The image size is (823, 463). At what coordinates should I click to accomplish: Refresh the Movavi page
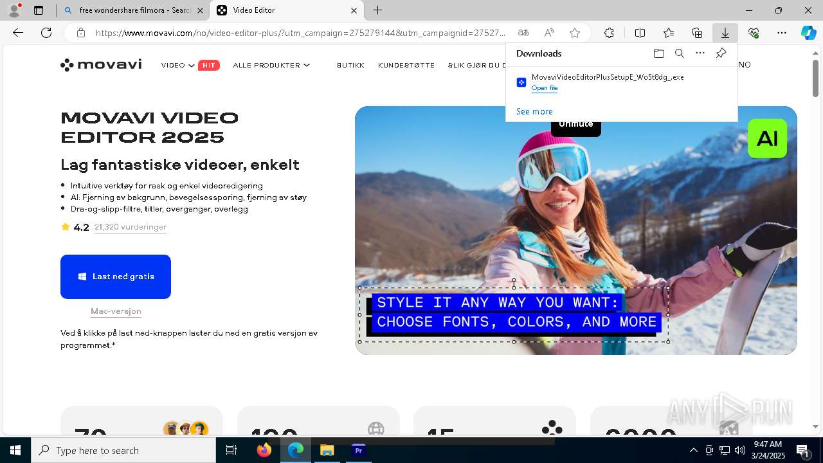click(x=46, y=33)
